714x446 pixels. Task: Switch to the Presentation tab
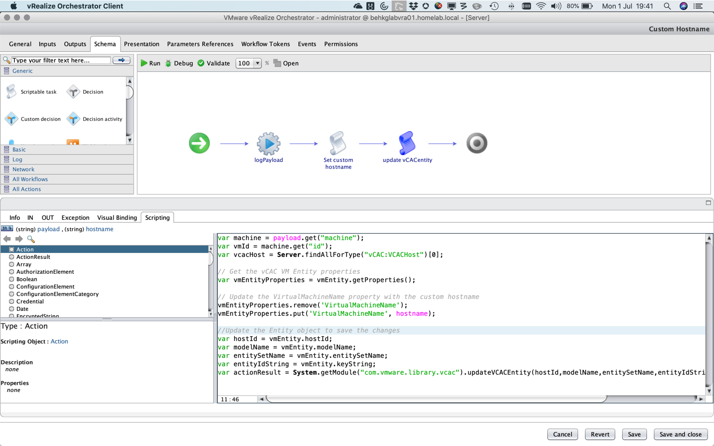pos(141,44)
